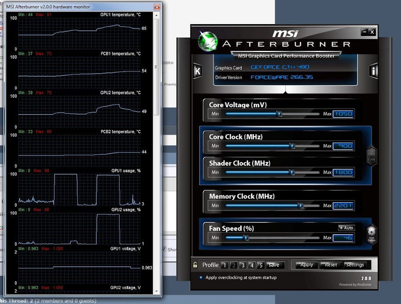Viewport: 401px width, 304px height.
Task: Select Profile 5
Action: point(260,265)
